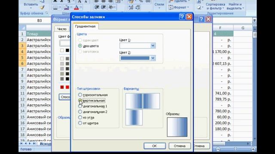Click the Font Color letter A icon
The width and height of the screenshot is (275, 154).
click(76, 7)
